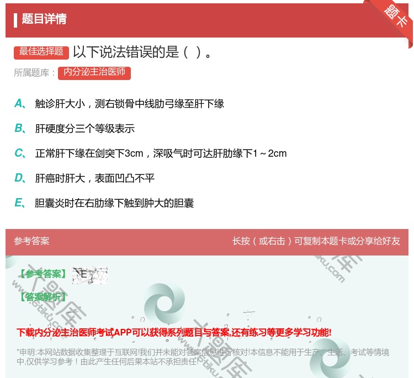The width and height of the screenshot is (414, 378).
Task: Click the answer image showing E
Action: point(89,275)
